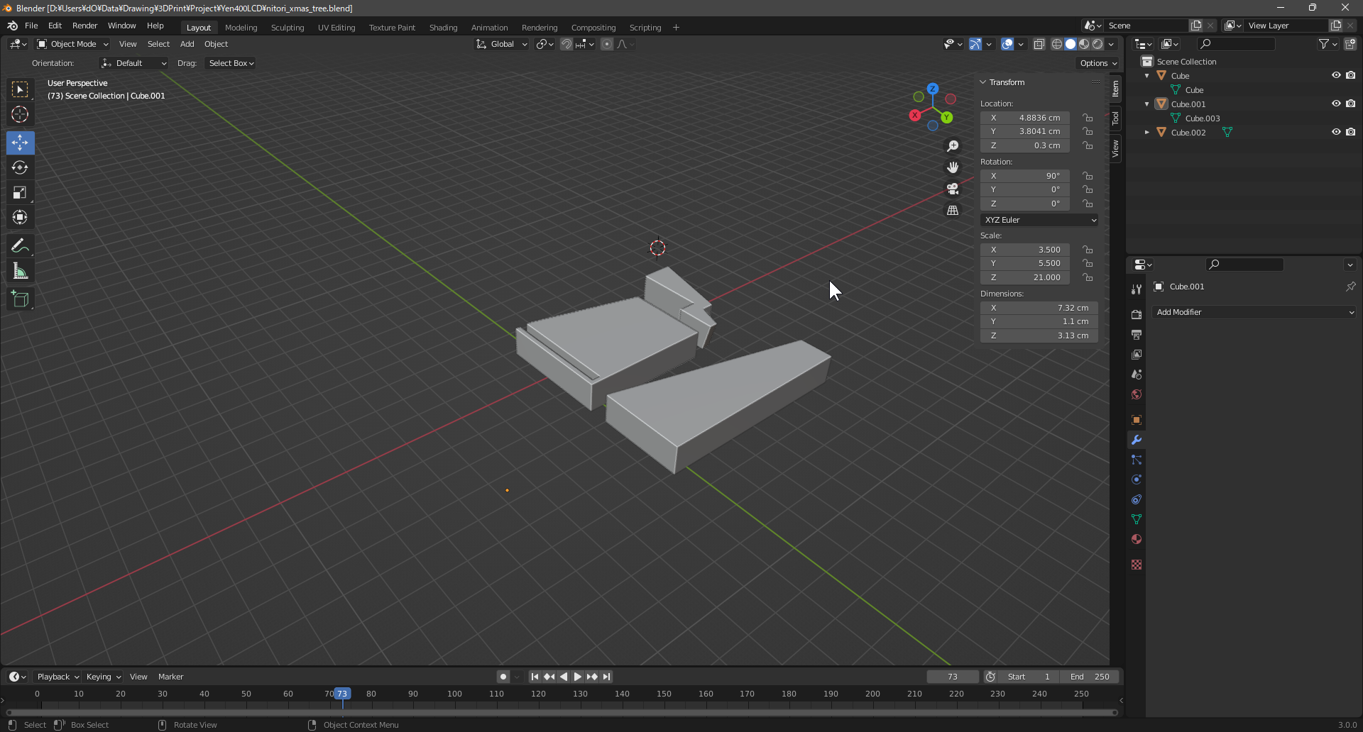This screenshot has height=732, width=1363.
Task: Activate the Transform tool
Action: click(20, 217)
